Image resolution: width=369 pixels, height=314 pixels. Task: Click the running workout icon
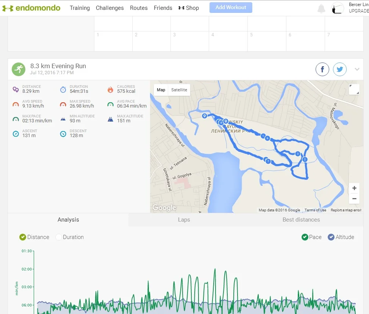tap(18, 69)
